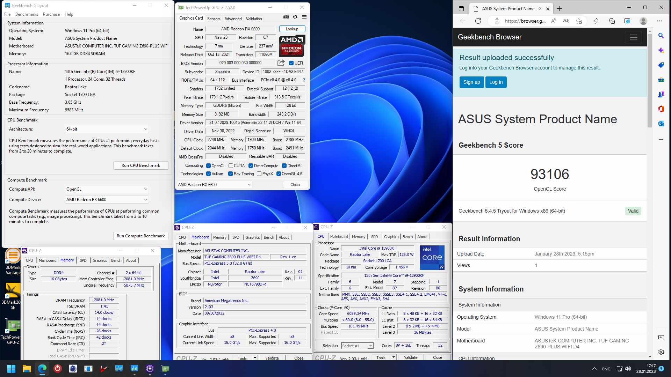Take GPU-Z screenshot with camera icon
The height and width of the screenshot is (377, 671).
tap(286, 17)
